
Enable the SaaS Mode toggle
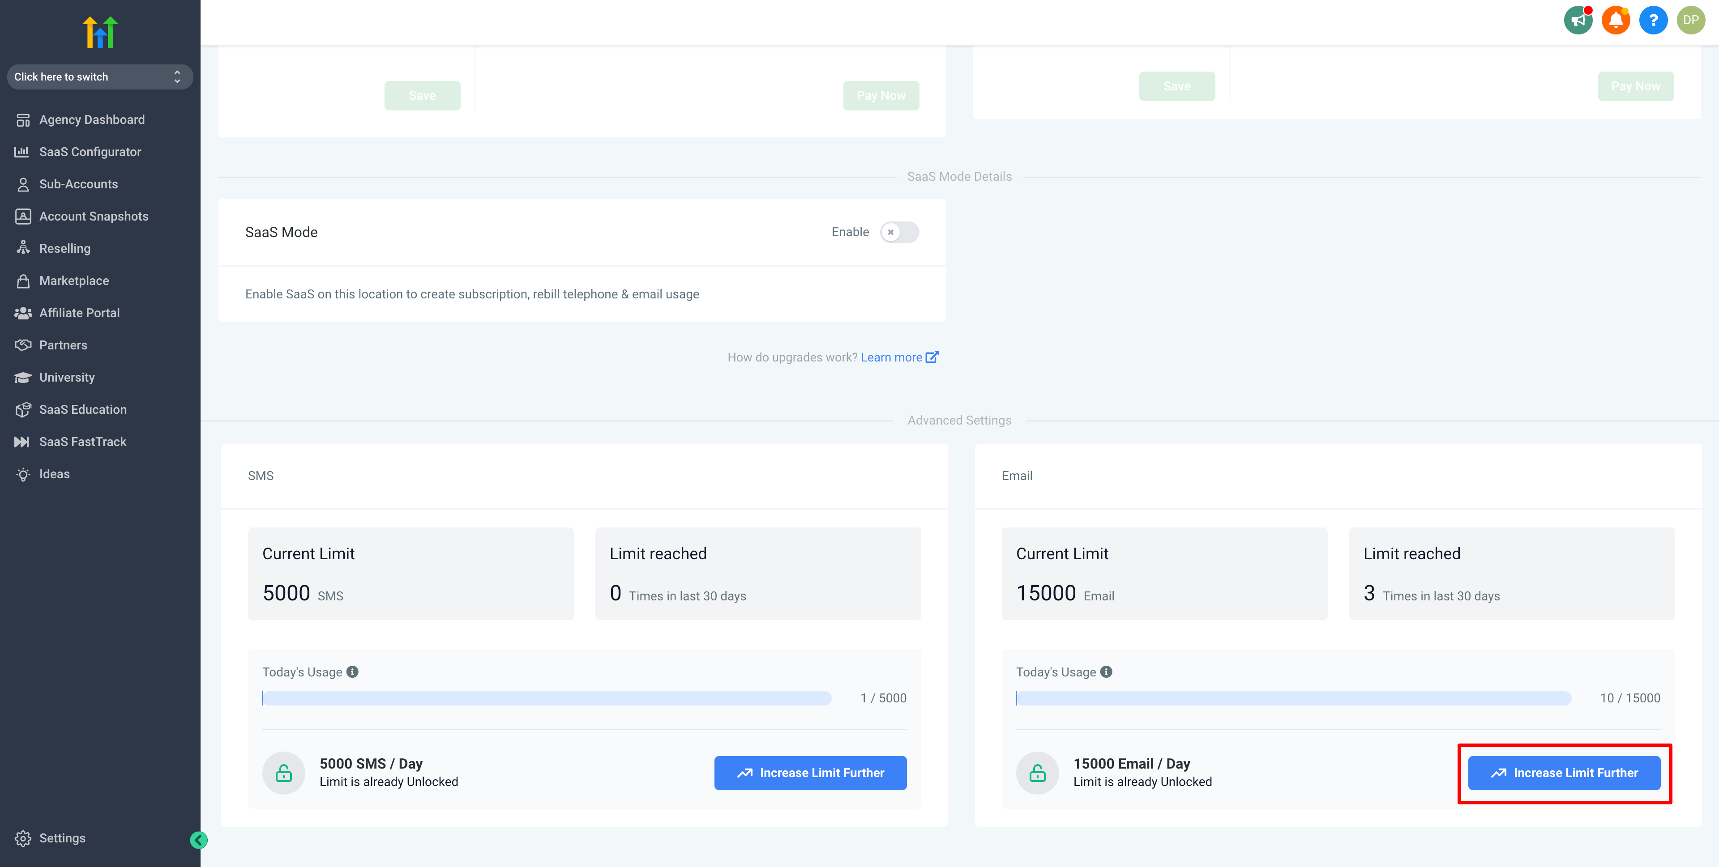(x=899, y=232)
